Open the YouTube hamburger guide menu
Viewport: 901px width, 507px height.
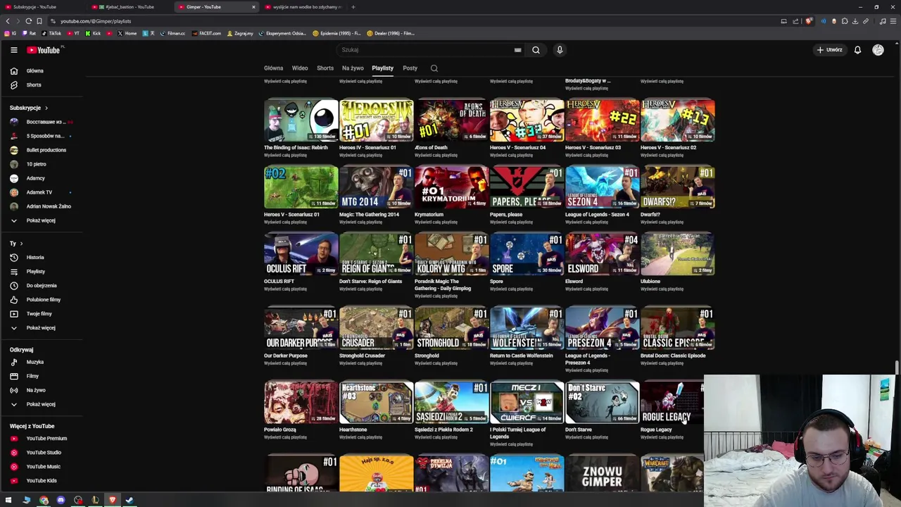tap(13, 50)
